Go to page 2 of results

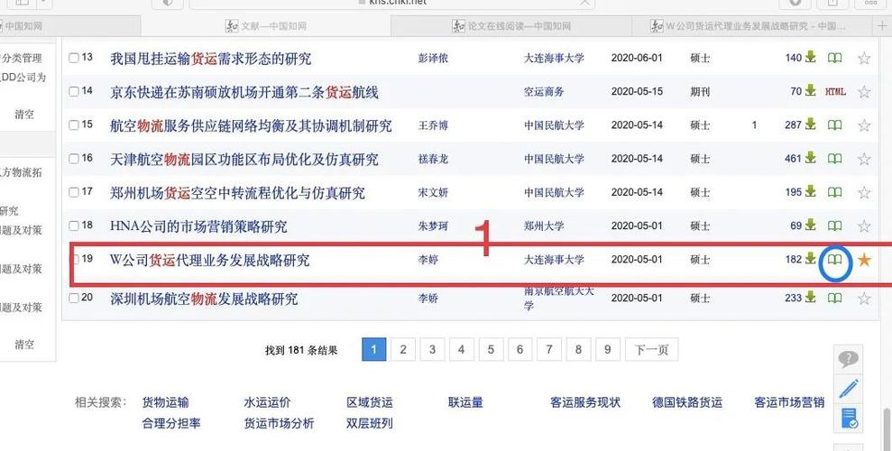[403, 350]
